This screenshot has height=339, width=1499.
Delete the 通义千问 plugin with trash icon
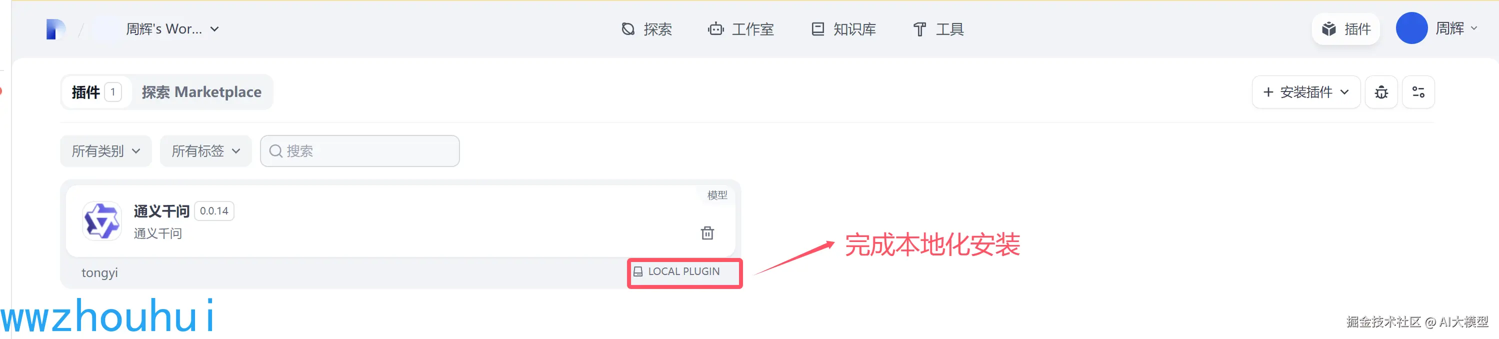click(707, 233)
